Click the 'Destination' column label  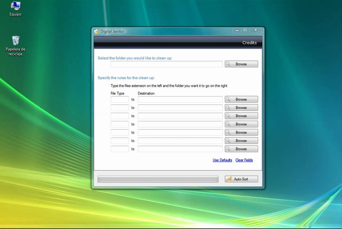(x=146, y=93)
